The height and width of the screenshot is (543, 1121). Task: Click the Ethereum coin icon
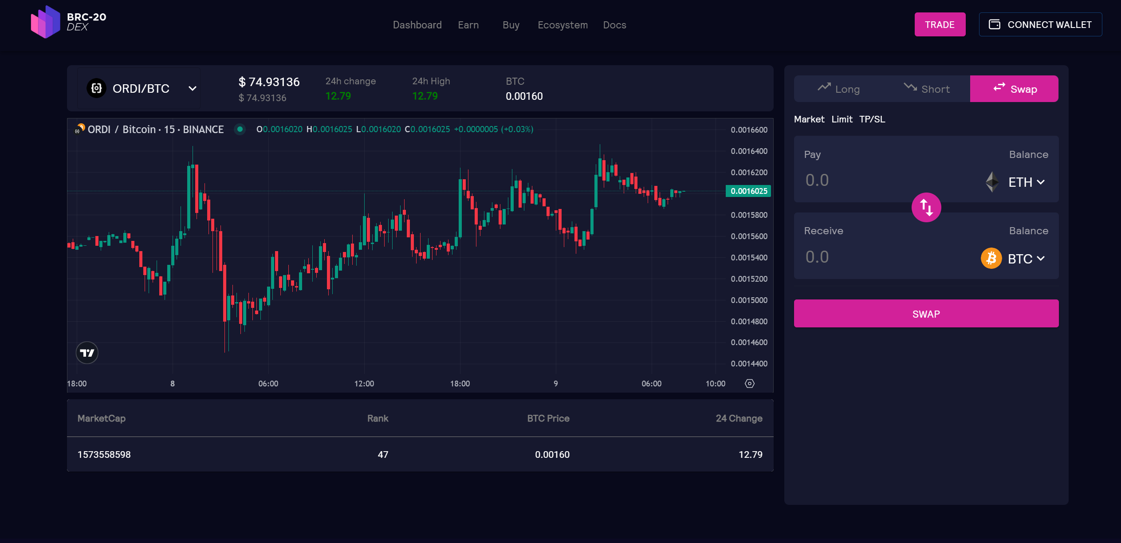click(992, 182)
